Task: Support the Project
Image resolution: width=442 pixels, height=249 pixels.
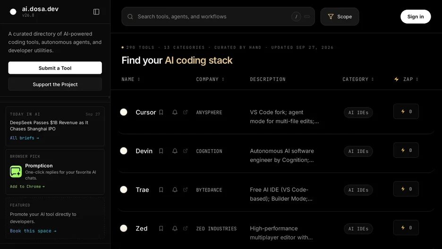Action: pos(55,84)
